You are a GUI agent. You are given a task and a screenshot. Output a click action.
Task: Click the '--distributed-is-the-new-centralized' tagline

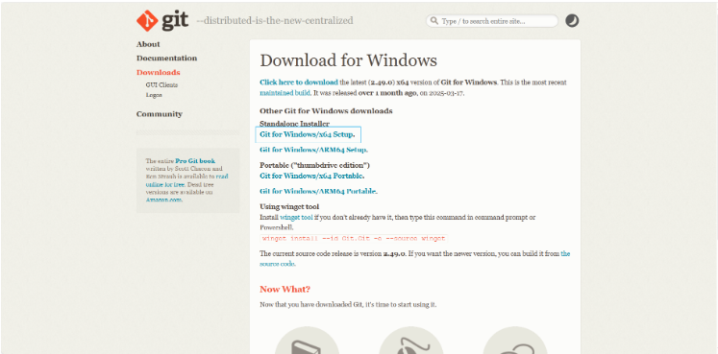[275, 20]
